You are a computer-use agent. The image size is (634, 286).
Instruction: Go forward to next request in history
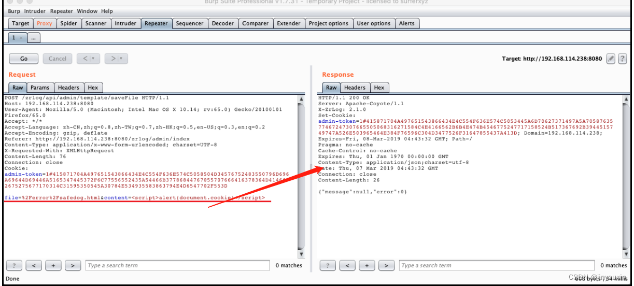[113, 59]
